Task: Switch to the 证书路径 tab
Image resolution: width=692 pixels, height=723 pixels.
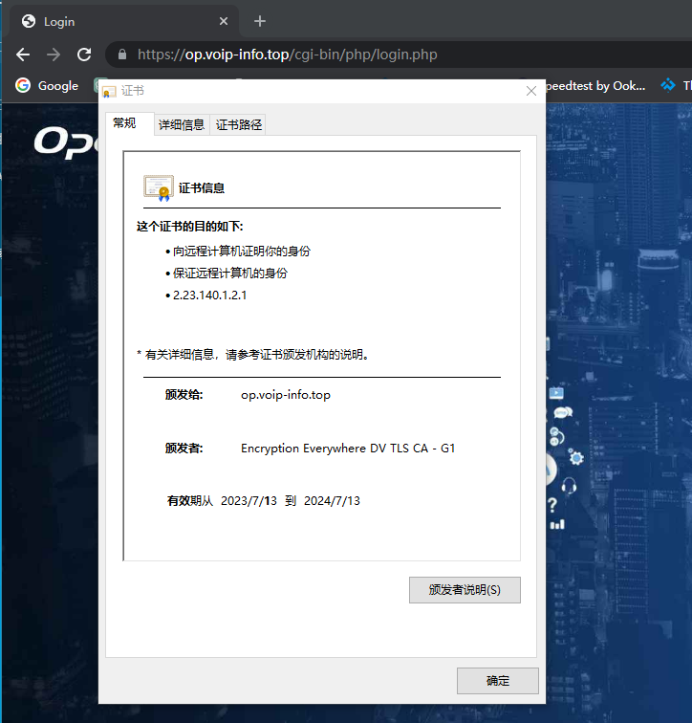Action: click(x=239, y=124)
